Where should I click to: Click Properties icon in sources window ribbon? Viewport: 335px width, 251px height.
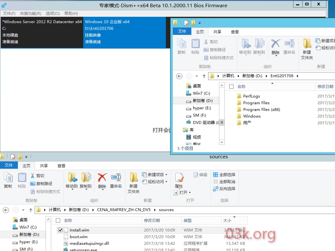(x=179, y=178)
